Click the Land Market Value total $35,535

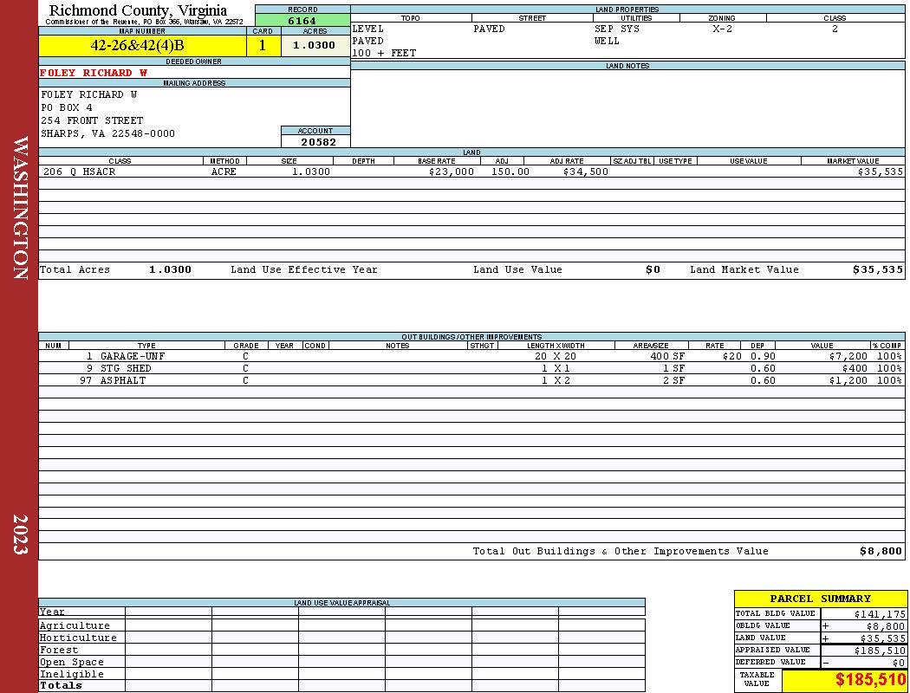click(x=878, y=269)
